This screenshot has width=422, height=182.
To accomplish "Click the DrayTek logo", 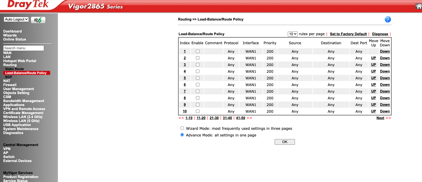I will (x=28, y=5).
